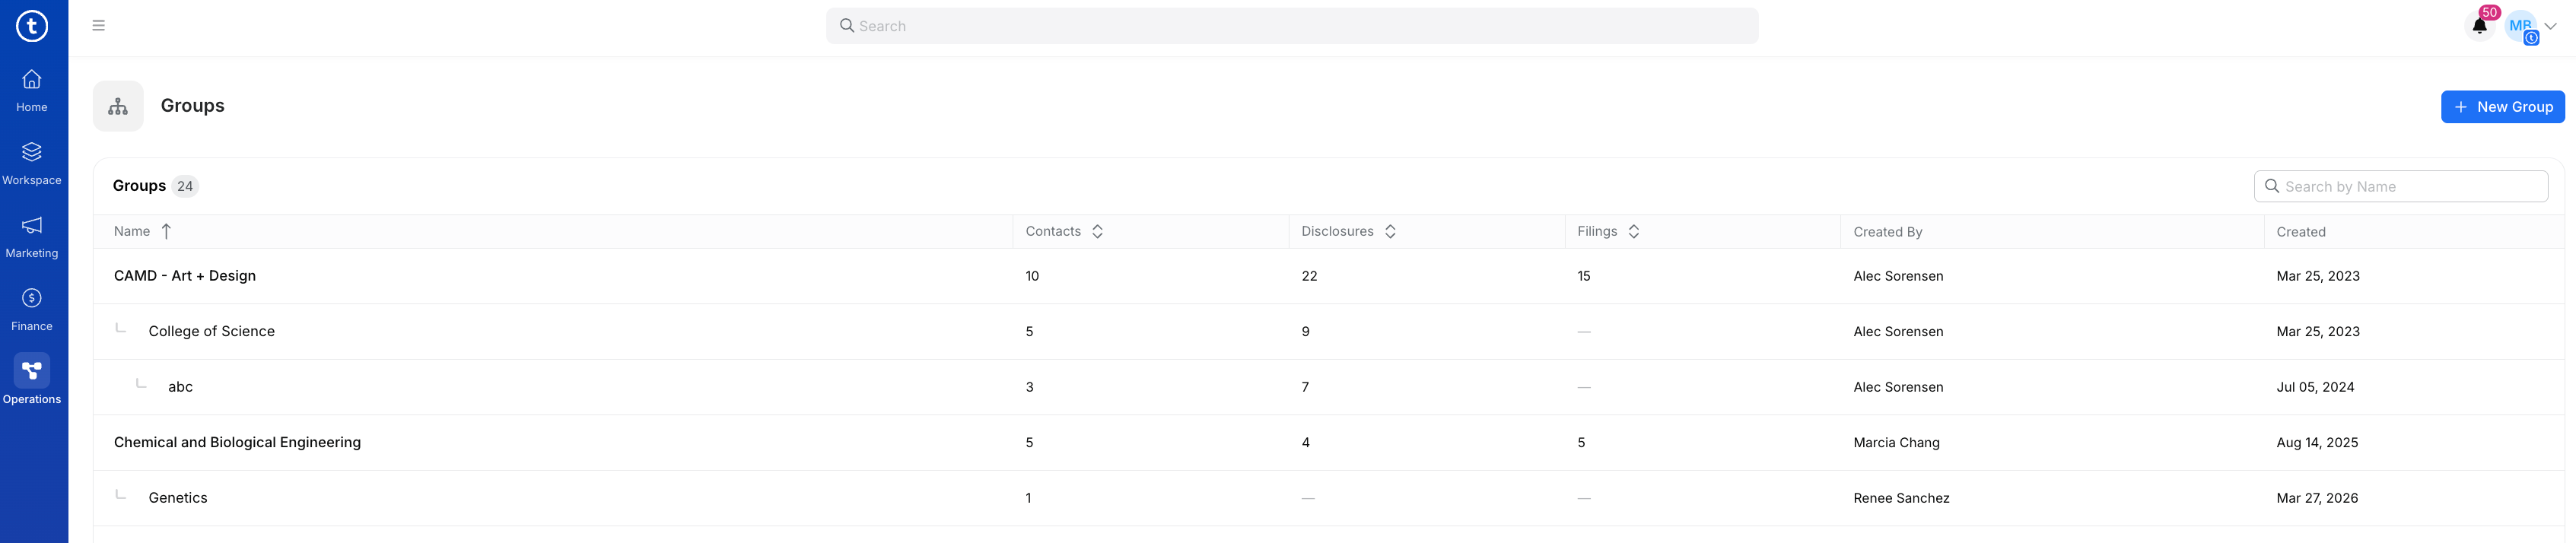Click the 24 groups count badge
The height and width of the screenshot is (543, 2576).
coord(185,187)
